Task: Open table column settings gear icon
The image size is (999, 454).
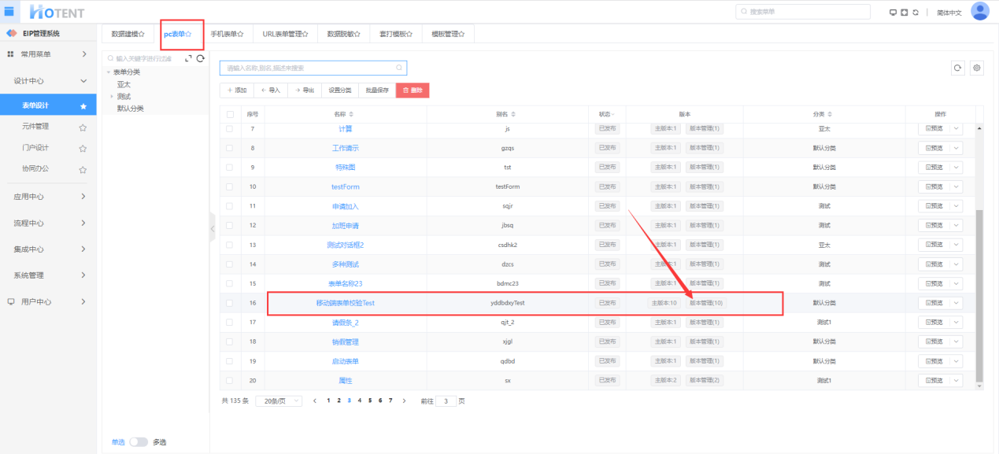Action: (976, 68)
